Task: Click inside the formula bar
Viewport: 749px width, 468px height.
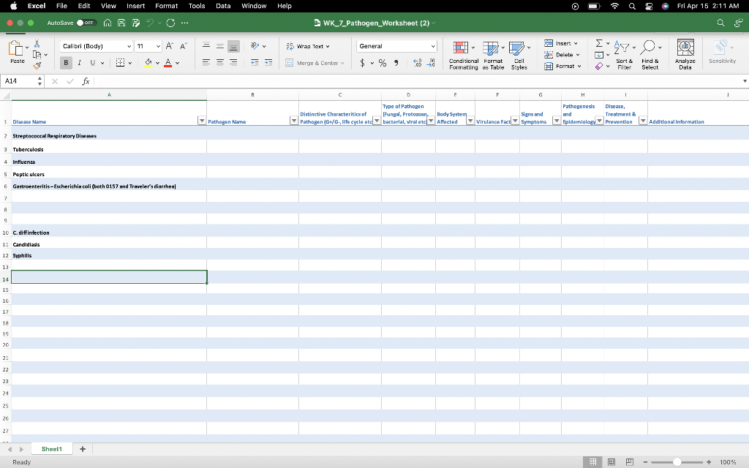Action: (x=219, y=81)
